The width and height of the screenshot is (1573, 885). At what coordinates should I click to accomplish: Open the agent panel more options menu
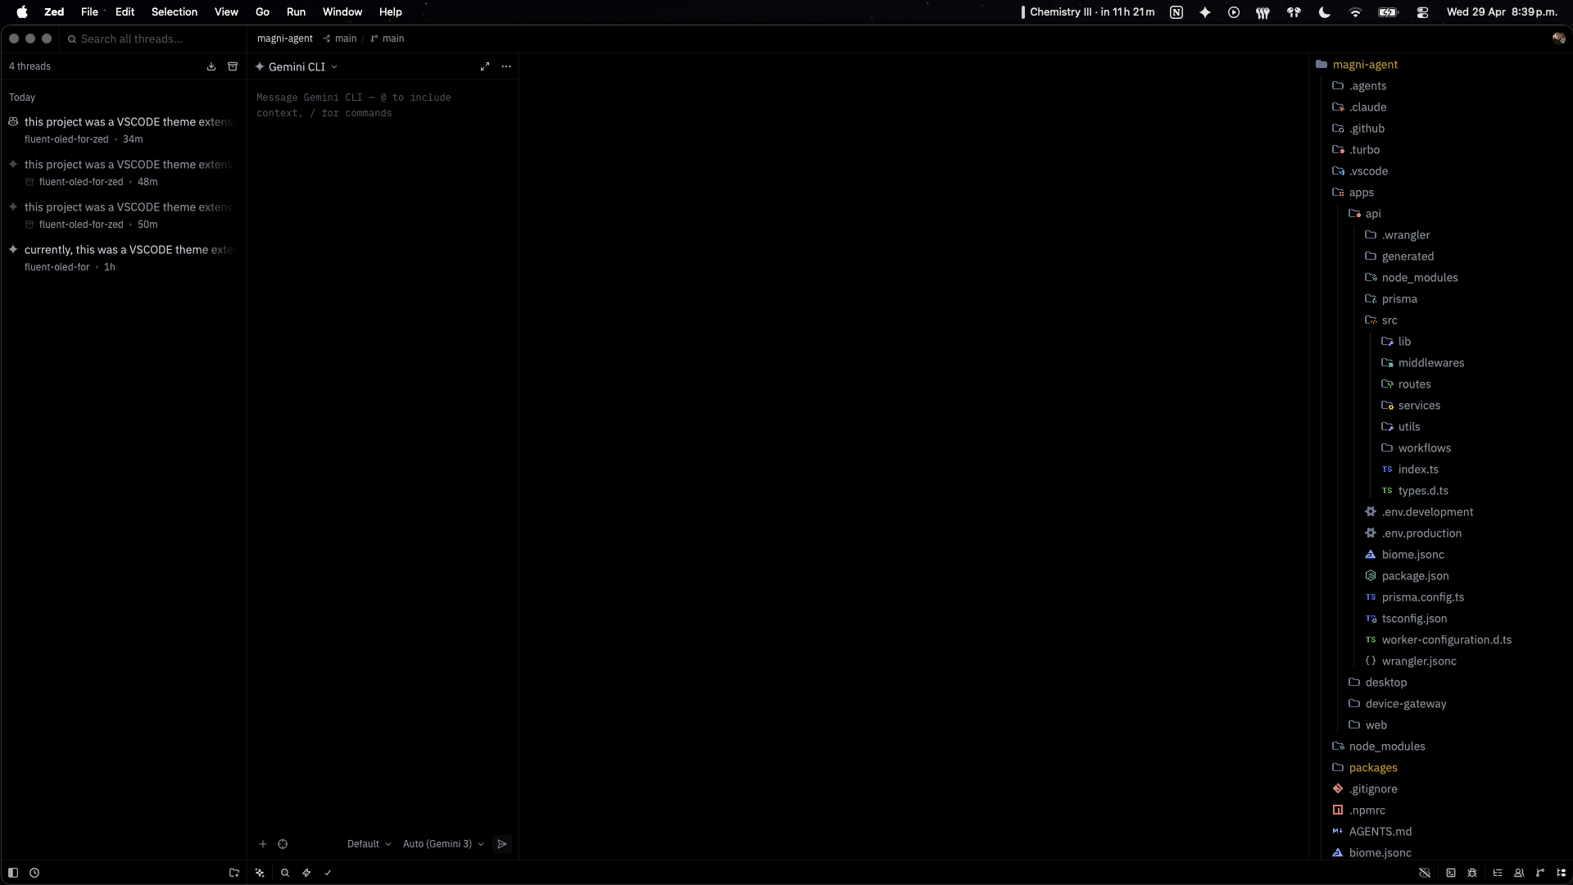(506, 66)
